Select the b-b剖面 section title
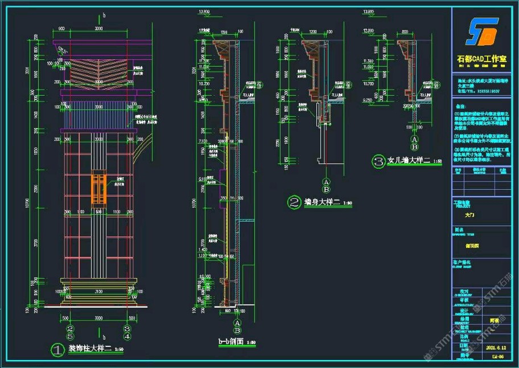This screenshot has width=519, height=368. 232,342
